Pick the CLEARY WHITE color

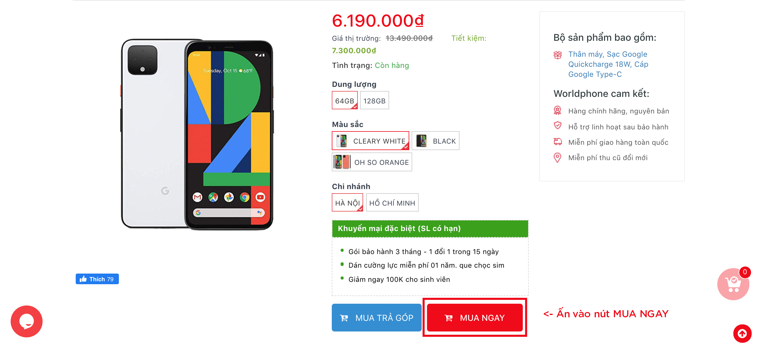(370, 141)
